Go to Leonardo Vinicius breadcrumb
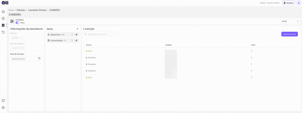Viewport: 302px width, 113px height. 37,10
